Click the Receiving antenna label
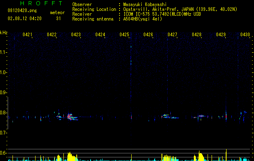This screenshot has width=254, height=161. click(93, 19)
